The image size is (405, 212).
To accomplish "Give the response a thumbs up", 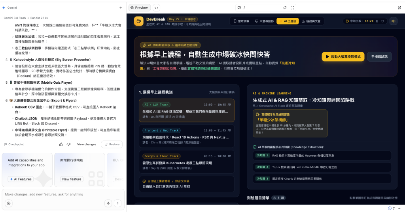I will pos(61,144).
